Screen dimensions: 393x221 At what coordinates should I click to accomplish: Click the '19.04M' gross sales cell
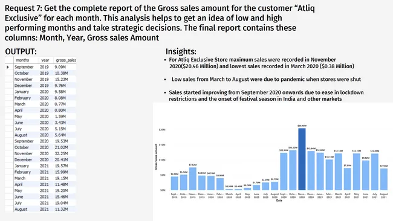coord(61,203)
